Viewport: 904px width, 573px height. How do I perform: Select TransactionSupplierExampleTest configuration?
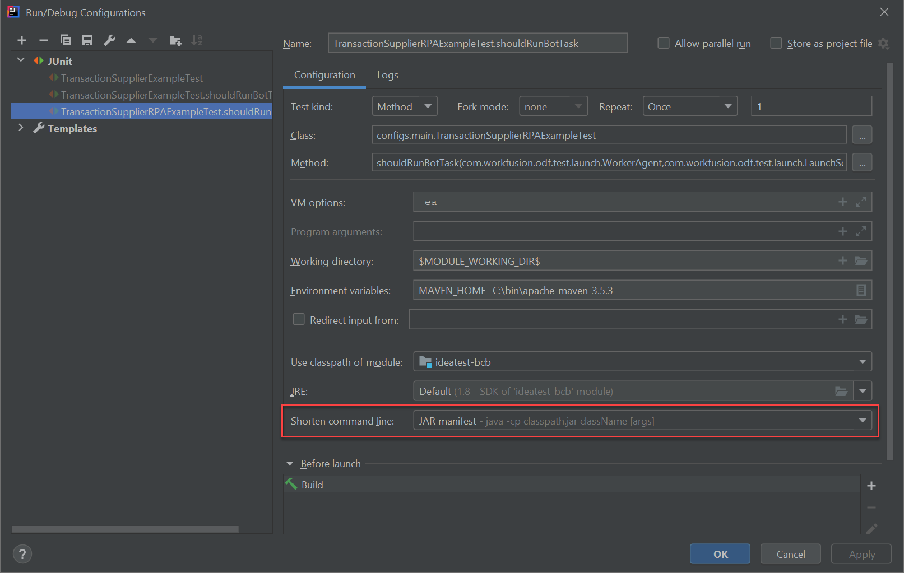132,78
